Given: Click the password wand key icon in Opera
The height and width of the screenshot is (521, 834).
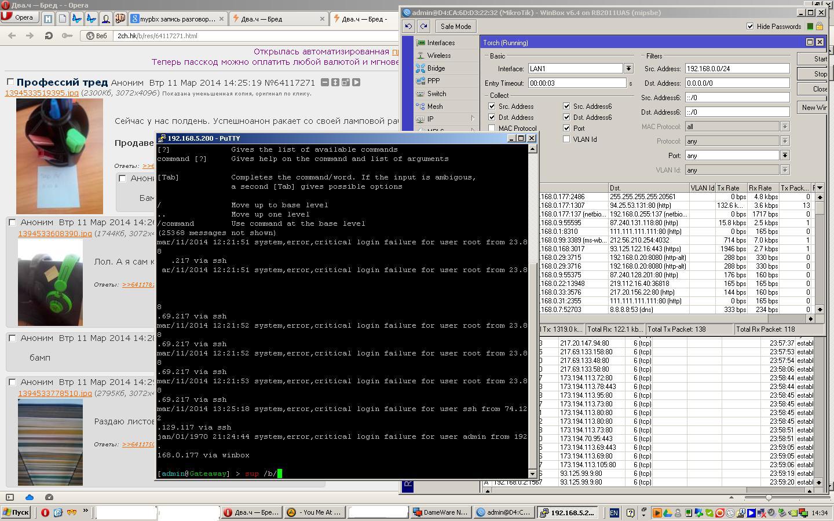Looking at the screenshot, I should tap(67, 36).
